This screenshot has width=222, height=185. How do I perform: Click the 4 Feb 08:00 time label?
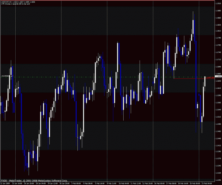click(88, 184)
